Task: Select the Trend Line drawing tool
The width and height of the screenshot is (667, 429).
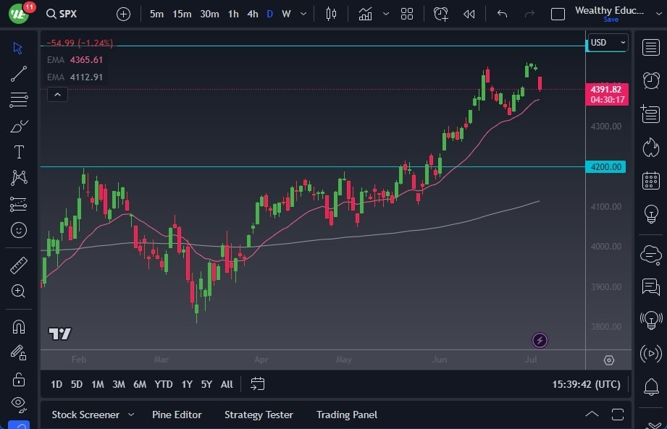Action: pyautogui.click(x=18, y=74)
